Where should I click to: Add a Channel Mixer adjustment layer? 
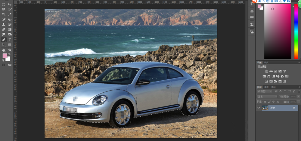point(282,76)
